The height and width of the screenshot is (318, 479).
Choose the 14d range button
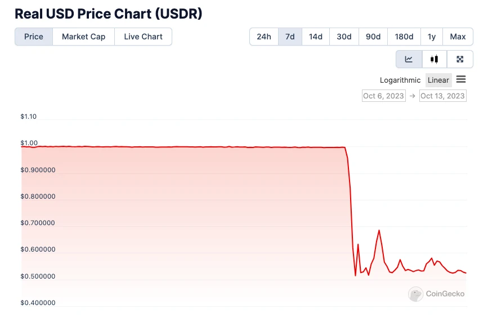316,37
